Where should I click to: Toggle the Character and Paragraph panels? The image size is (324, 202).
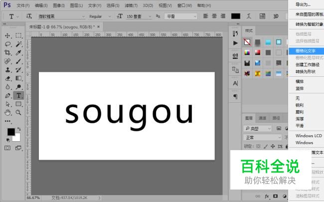(x=262, y=16)
